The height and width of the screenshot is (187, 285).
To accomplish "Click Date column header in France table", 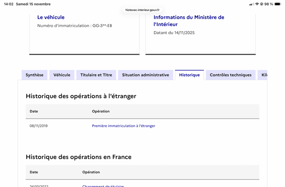I will pos(34,172).
